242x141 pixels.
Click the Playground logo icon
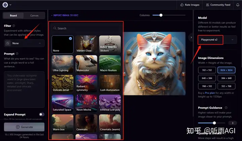(5, 5)
